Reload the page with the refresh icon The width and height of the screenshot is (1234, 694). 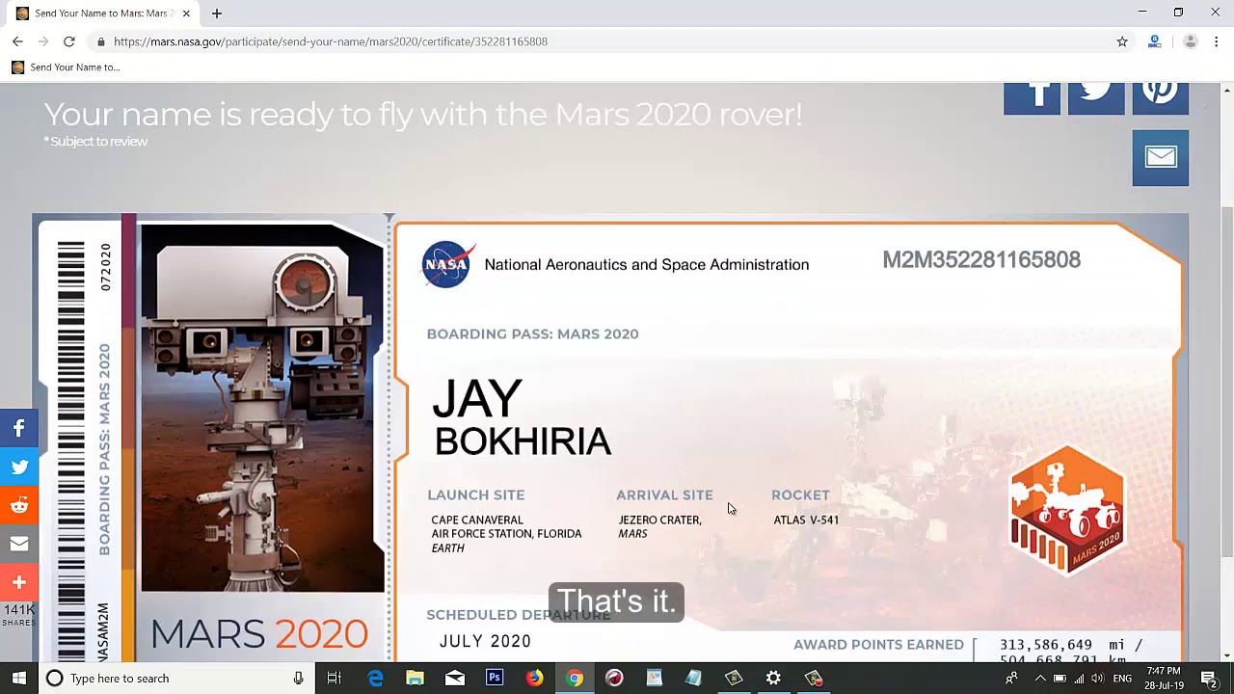(69, 41)
